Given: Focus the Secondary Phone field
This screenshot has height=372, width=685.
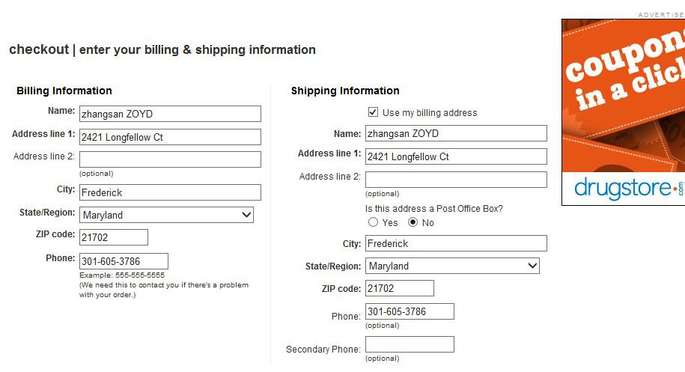Looking at the screenshot, I should 410,344.
